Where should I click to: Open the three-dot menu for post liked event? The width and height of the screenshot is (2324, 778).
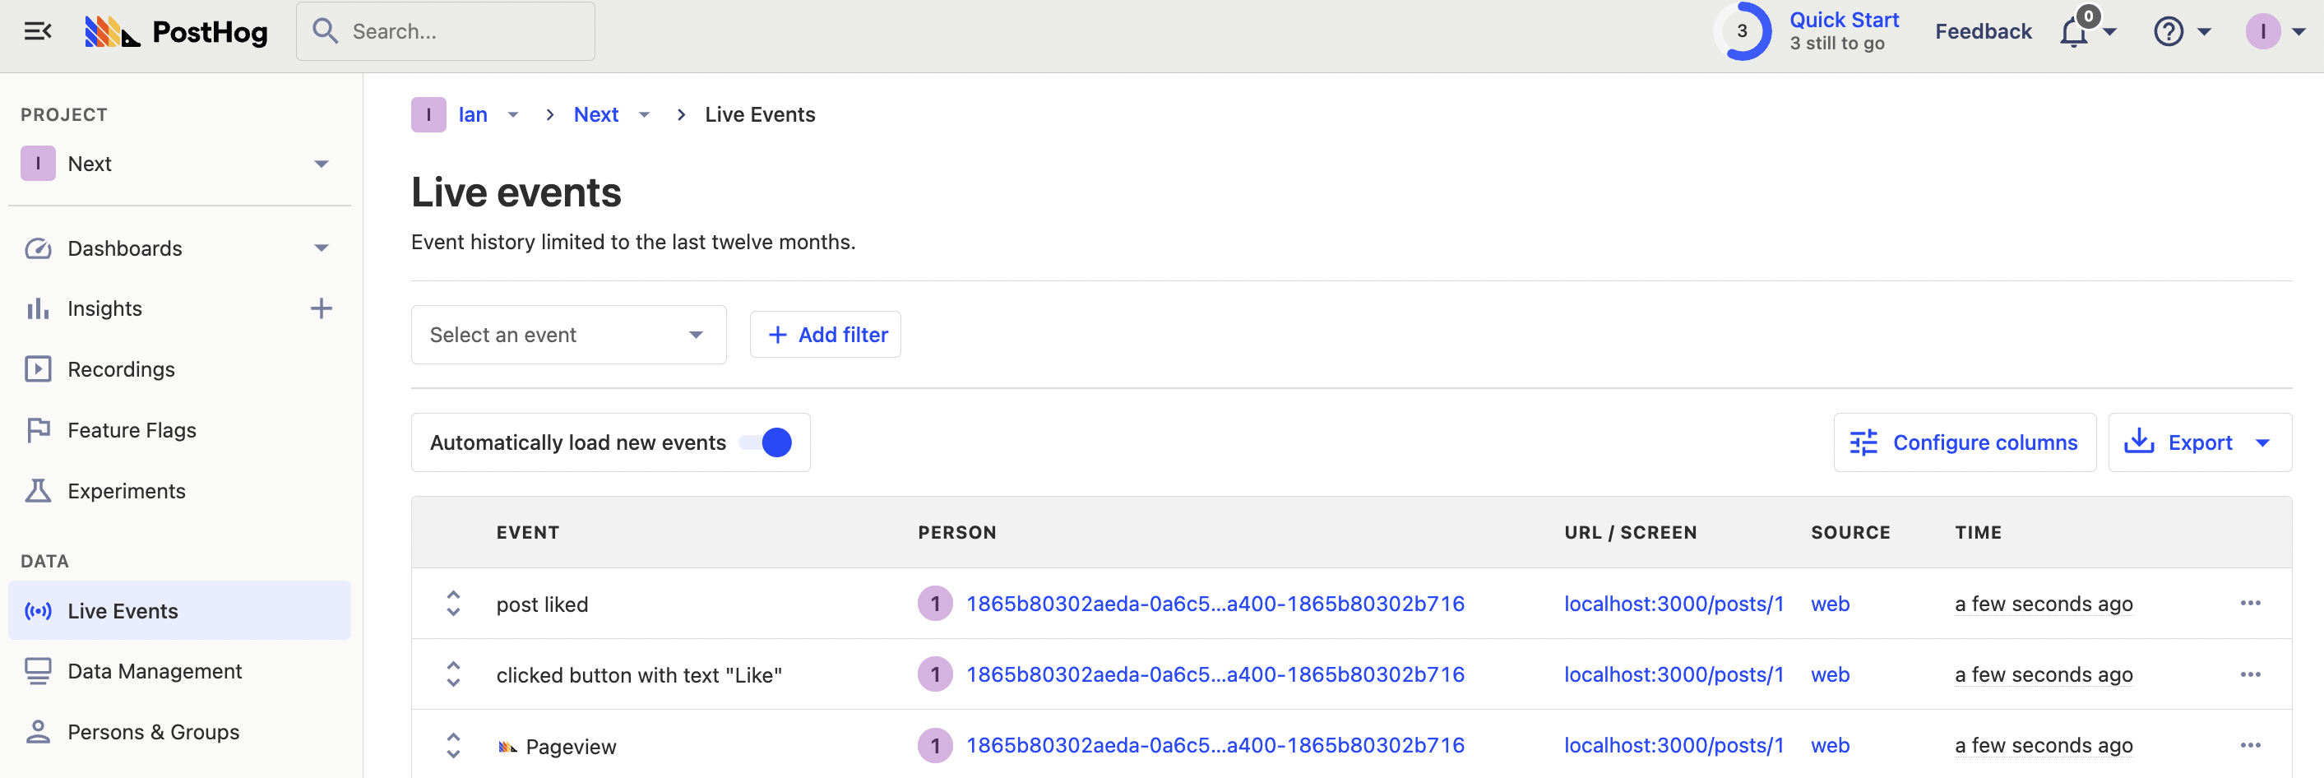2250,603
